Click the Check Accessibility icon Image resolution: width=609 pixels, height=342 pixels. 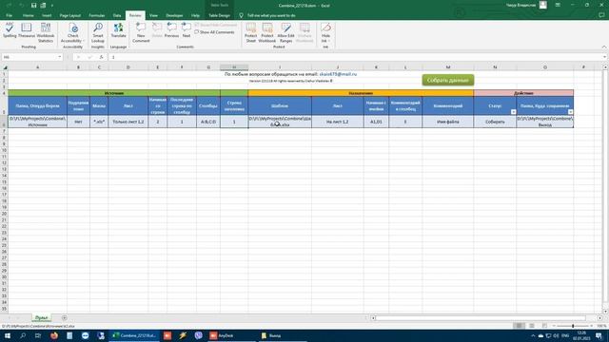coord(73,28)
